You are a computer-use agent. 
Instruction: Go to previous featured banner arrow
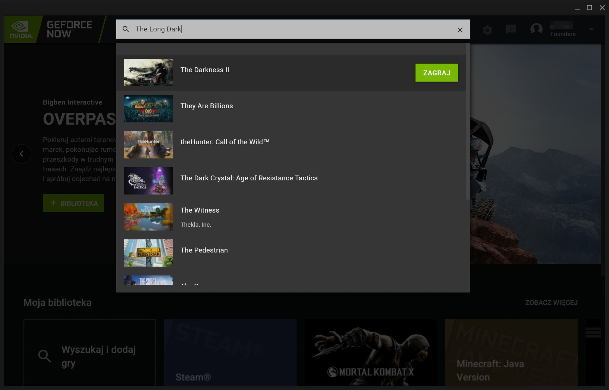(21, 154)
